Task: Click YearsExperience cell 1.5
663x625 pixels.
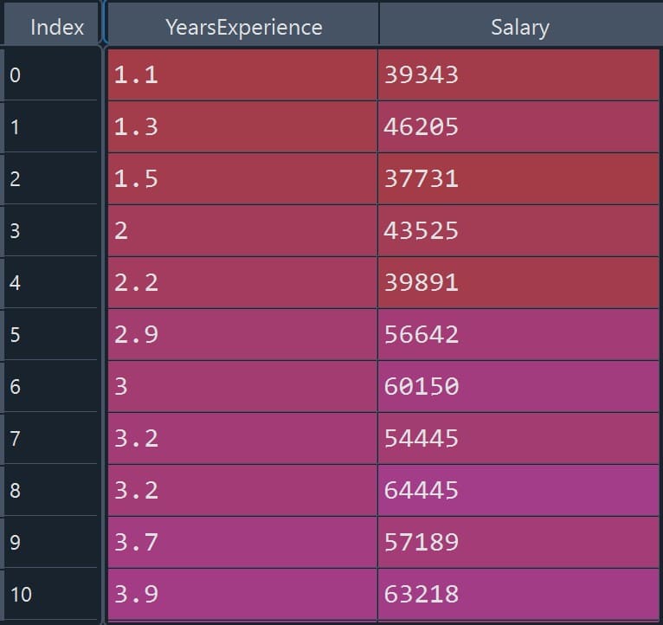Action: pyautogui.click(x=242, y=179)
